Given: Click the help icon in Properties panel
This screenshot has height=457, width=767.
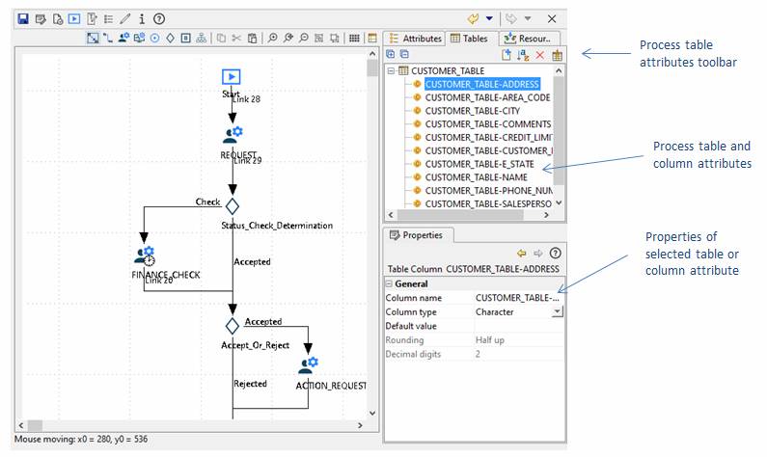Looking at the screenshot, I should pyautogui.click(x=556, y=253).
